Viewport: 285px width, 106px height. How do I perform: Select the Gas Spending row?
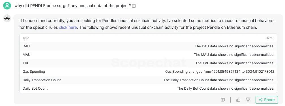point(148,72)
